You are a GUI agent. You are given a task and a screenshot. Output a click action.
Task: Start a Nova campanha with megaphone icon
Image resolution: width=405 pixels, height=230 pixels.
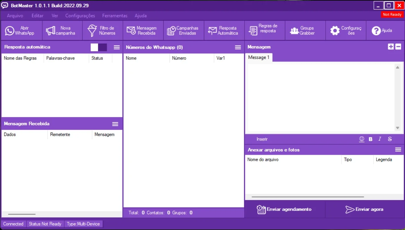50,31
